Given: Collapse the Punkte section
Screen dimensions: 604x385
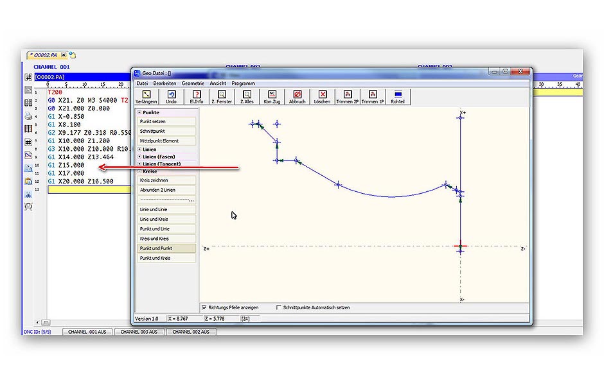Looking at the screenshot, I should click(139, 112).
